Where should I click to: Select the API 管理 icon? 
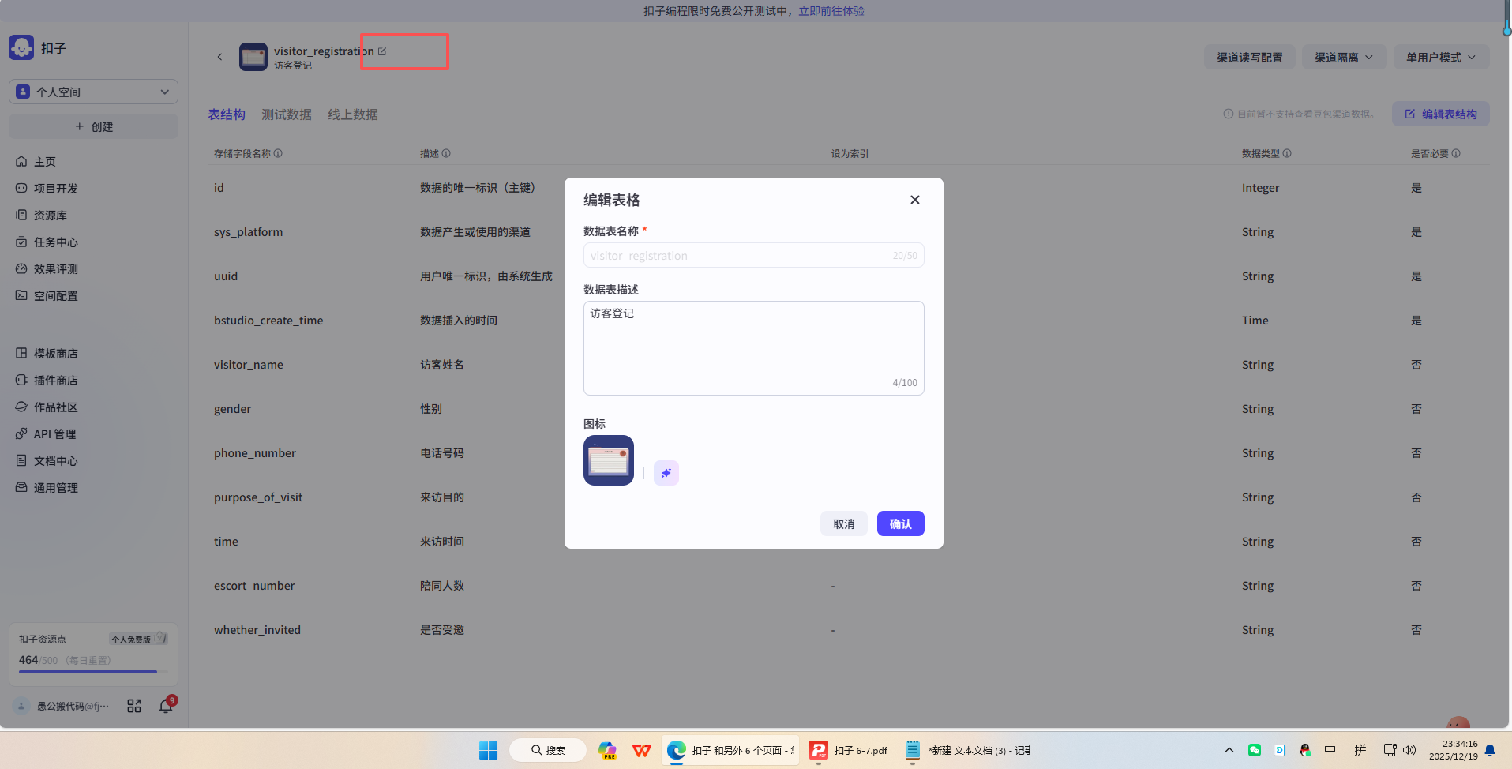pyautogui.click(x=21, y=433)
